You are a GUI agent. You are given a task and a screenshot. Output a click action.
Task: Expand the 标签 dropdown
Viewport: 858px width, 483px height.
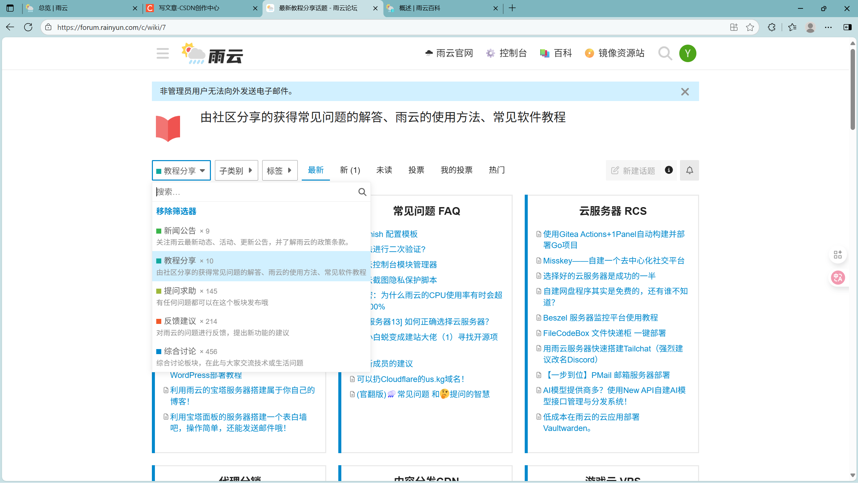point(279,171)
